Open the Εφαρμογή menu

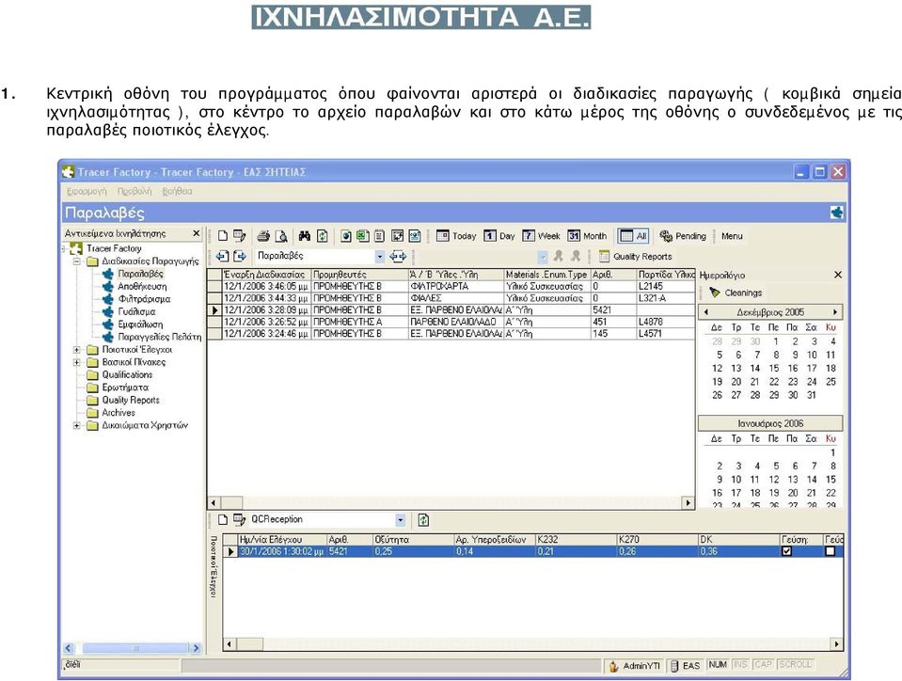[87, 191]
